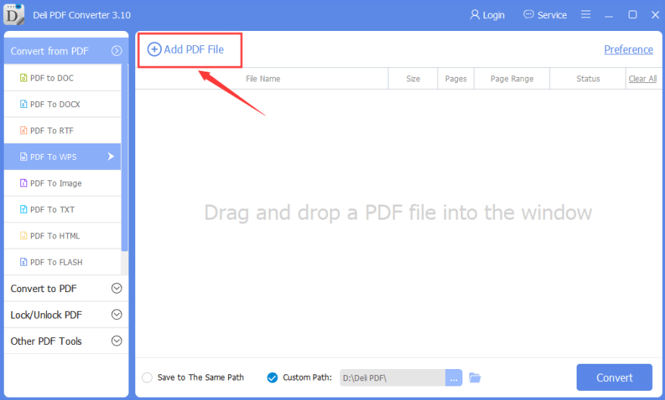Choose PDF to DOC conversion
Viewport: 665px width, 400px height.
pyautogui.click(x=62, y=78)
